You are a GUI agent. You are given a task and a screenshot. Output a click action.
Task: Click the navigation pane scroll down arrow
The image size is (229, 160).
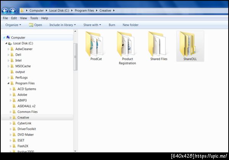[x=75, y=151]
